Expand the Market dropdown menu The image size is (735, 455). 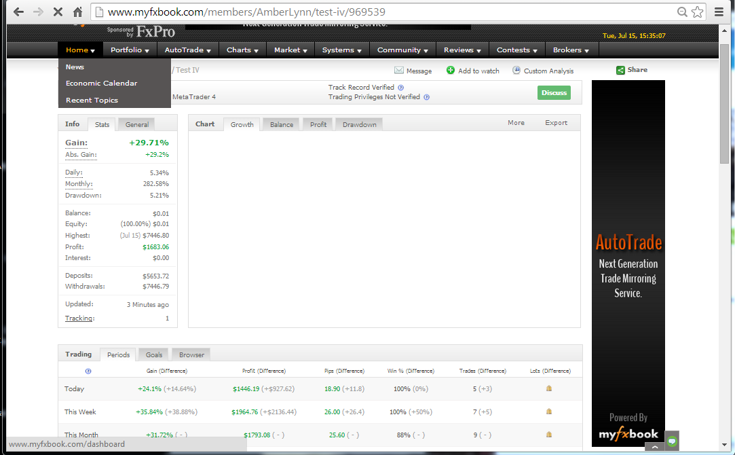[x=290, y=50]
